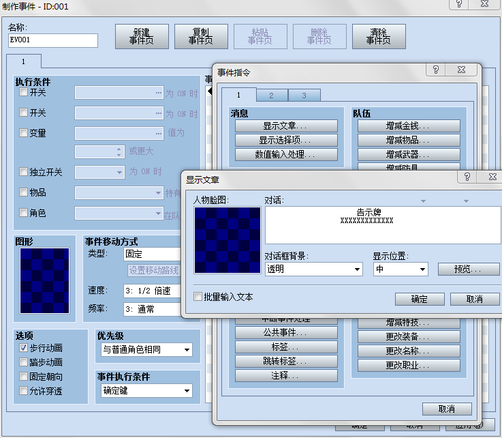The height and width of the screenshot is (438, 502).
Task: Open 频率 dropdown showing 通常
Action: 153,309
